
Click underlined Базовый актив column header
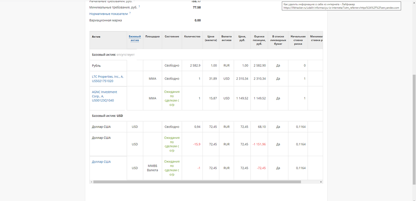[135, 38]
